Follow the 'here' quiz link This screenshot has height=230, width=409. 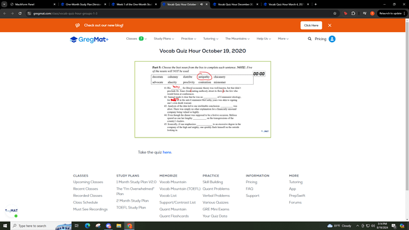point(167,152)
